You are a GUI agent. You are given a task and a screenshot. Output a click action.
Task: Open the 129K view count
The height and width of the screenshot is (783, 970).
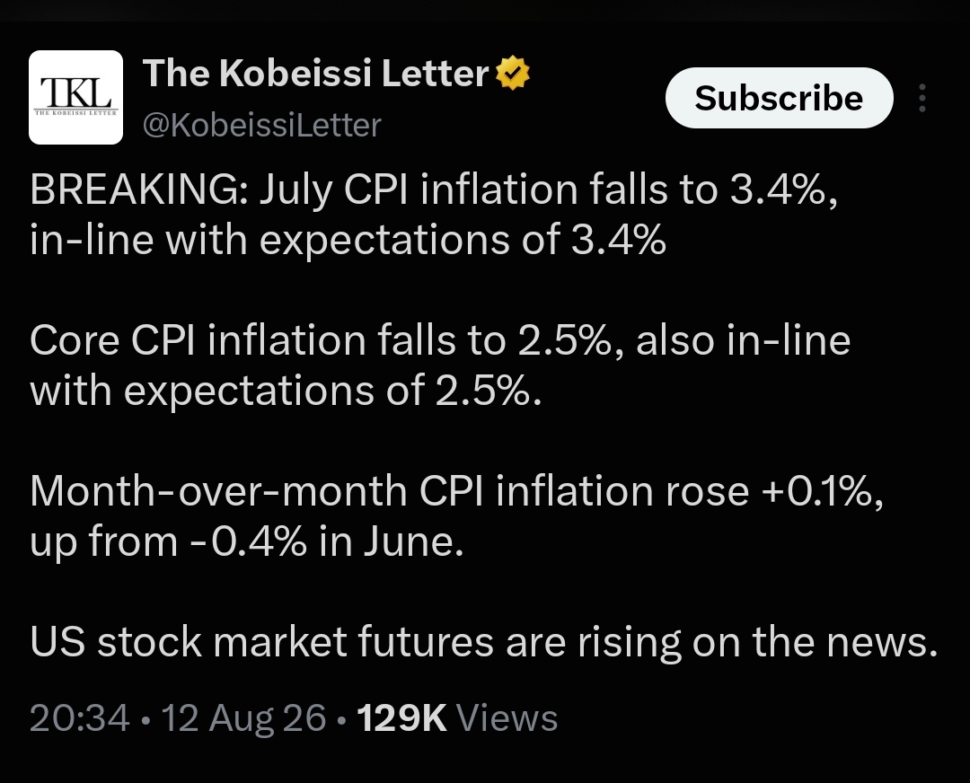[401, 717]
